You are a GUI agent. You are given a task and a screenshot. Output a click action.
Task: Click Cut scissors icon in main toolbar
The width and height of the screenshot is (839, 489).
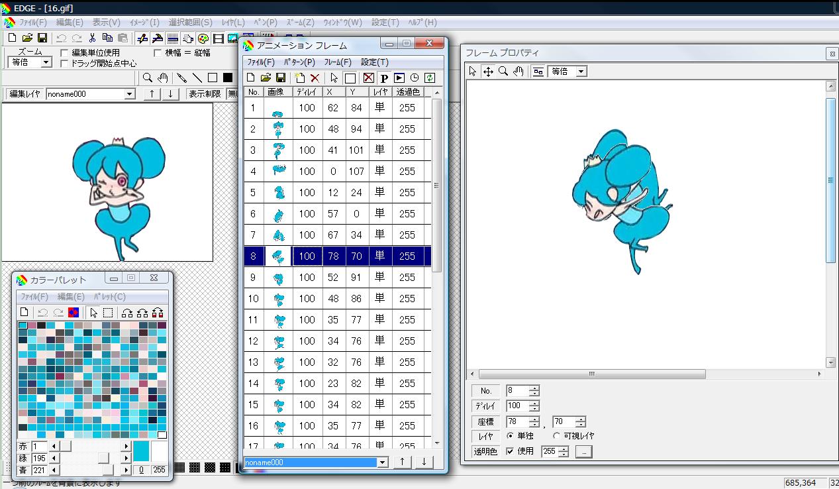click(92, 38)
